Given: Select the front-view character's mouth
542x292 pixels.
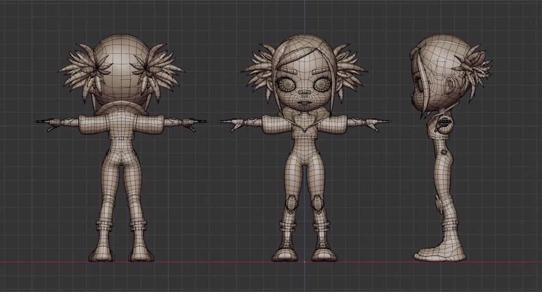Looking at the screenshot, I should 304,102.
